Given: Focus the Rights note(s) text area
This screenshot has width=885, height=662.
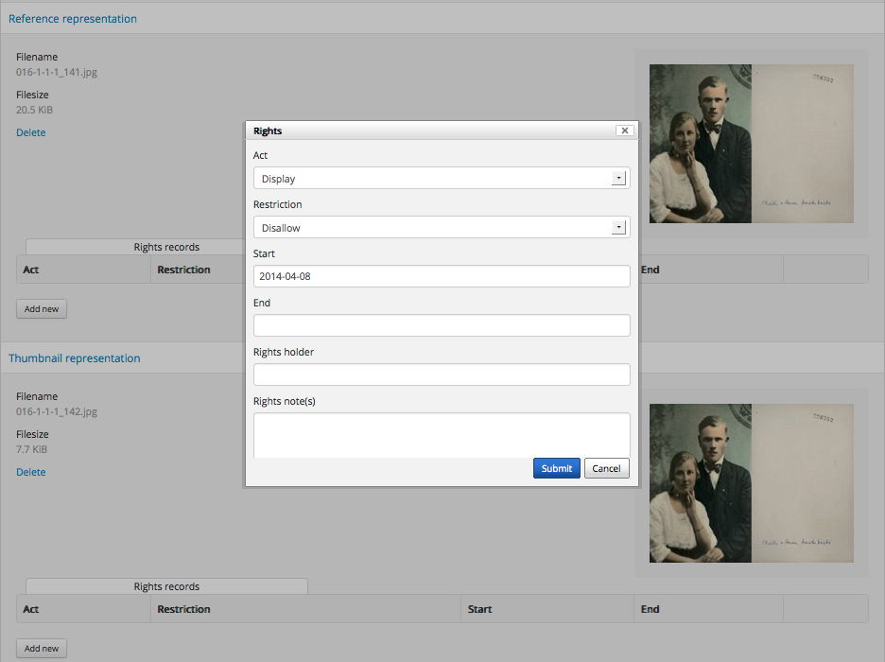Looking at the screenshot, I should click(x=442, y=435).
